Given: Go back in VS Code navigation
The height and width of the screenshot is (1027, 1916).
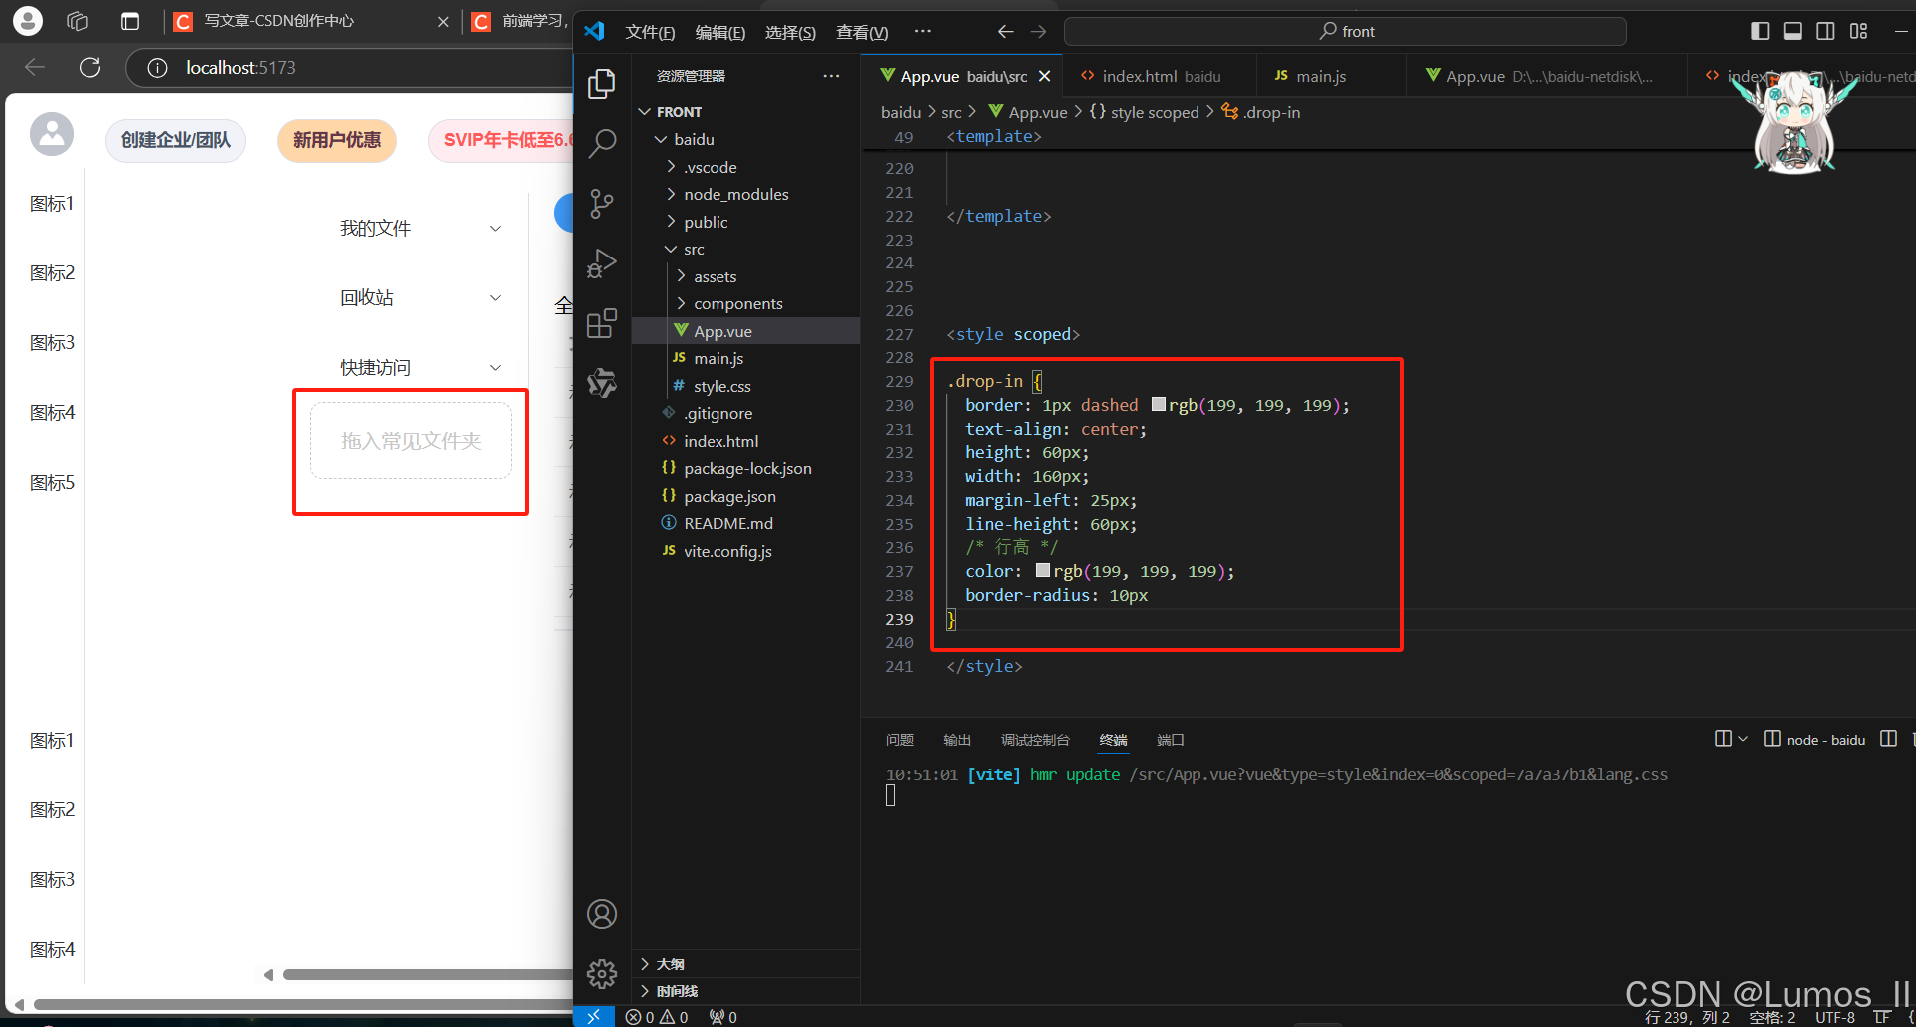Looking at the screenshot, I should 1005,32.
